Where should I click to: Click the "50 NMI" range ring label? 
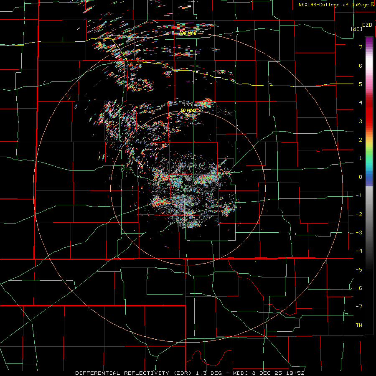[188, 110]
